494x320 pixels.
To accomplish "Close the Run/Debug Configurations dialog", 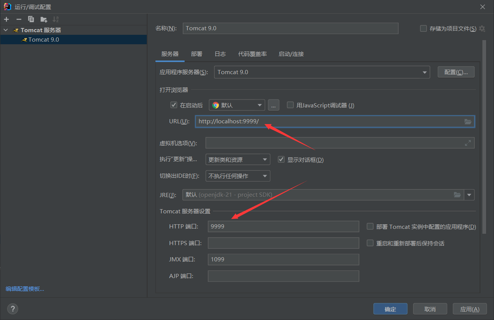I will click(x=483, y=7).
